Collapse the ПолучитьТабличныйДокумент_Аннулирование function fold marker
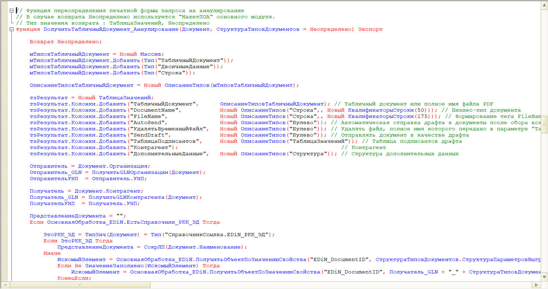 tap(11, 29)
